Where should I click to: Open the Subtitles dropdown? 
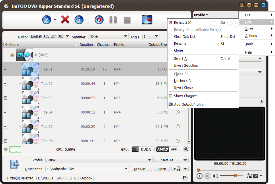pyautogui.click(x=108, y=36)
